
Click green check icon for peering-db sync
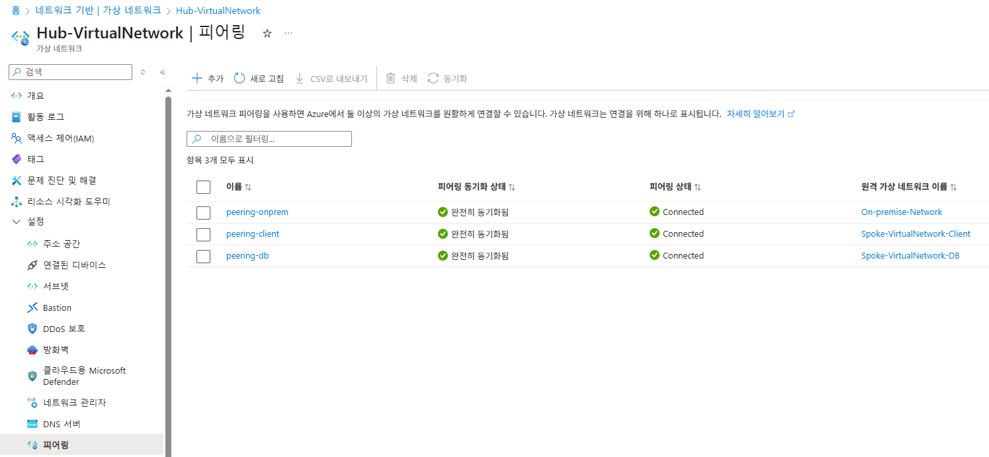443,256
